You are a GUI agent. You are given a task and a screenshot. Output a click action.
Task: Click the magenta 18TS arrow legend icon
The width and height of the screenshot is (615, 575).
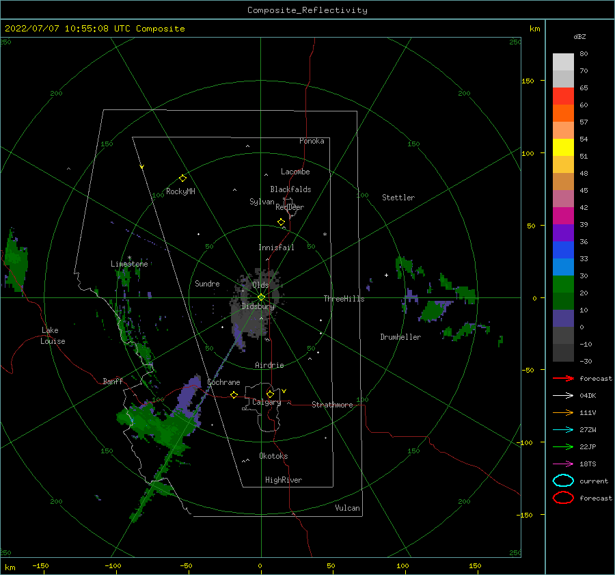(563, 464)
